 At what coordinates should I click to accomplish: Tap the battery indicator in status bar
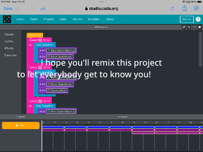[x=200, y=2]
